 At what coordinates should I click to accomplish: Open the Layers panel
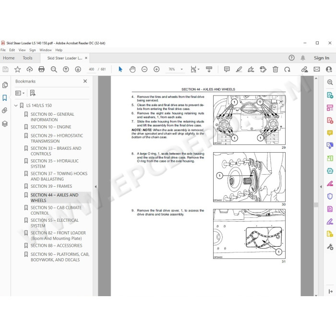click(x=5, y=124)
